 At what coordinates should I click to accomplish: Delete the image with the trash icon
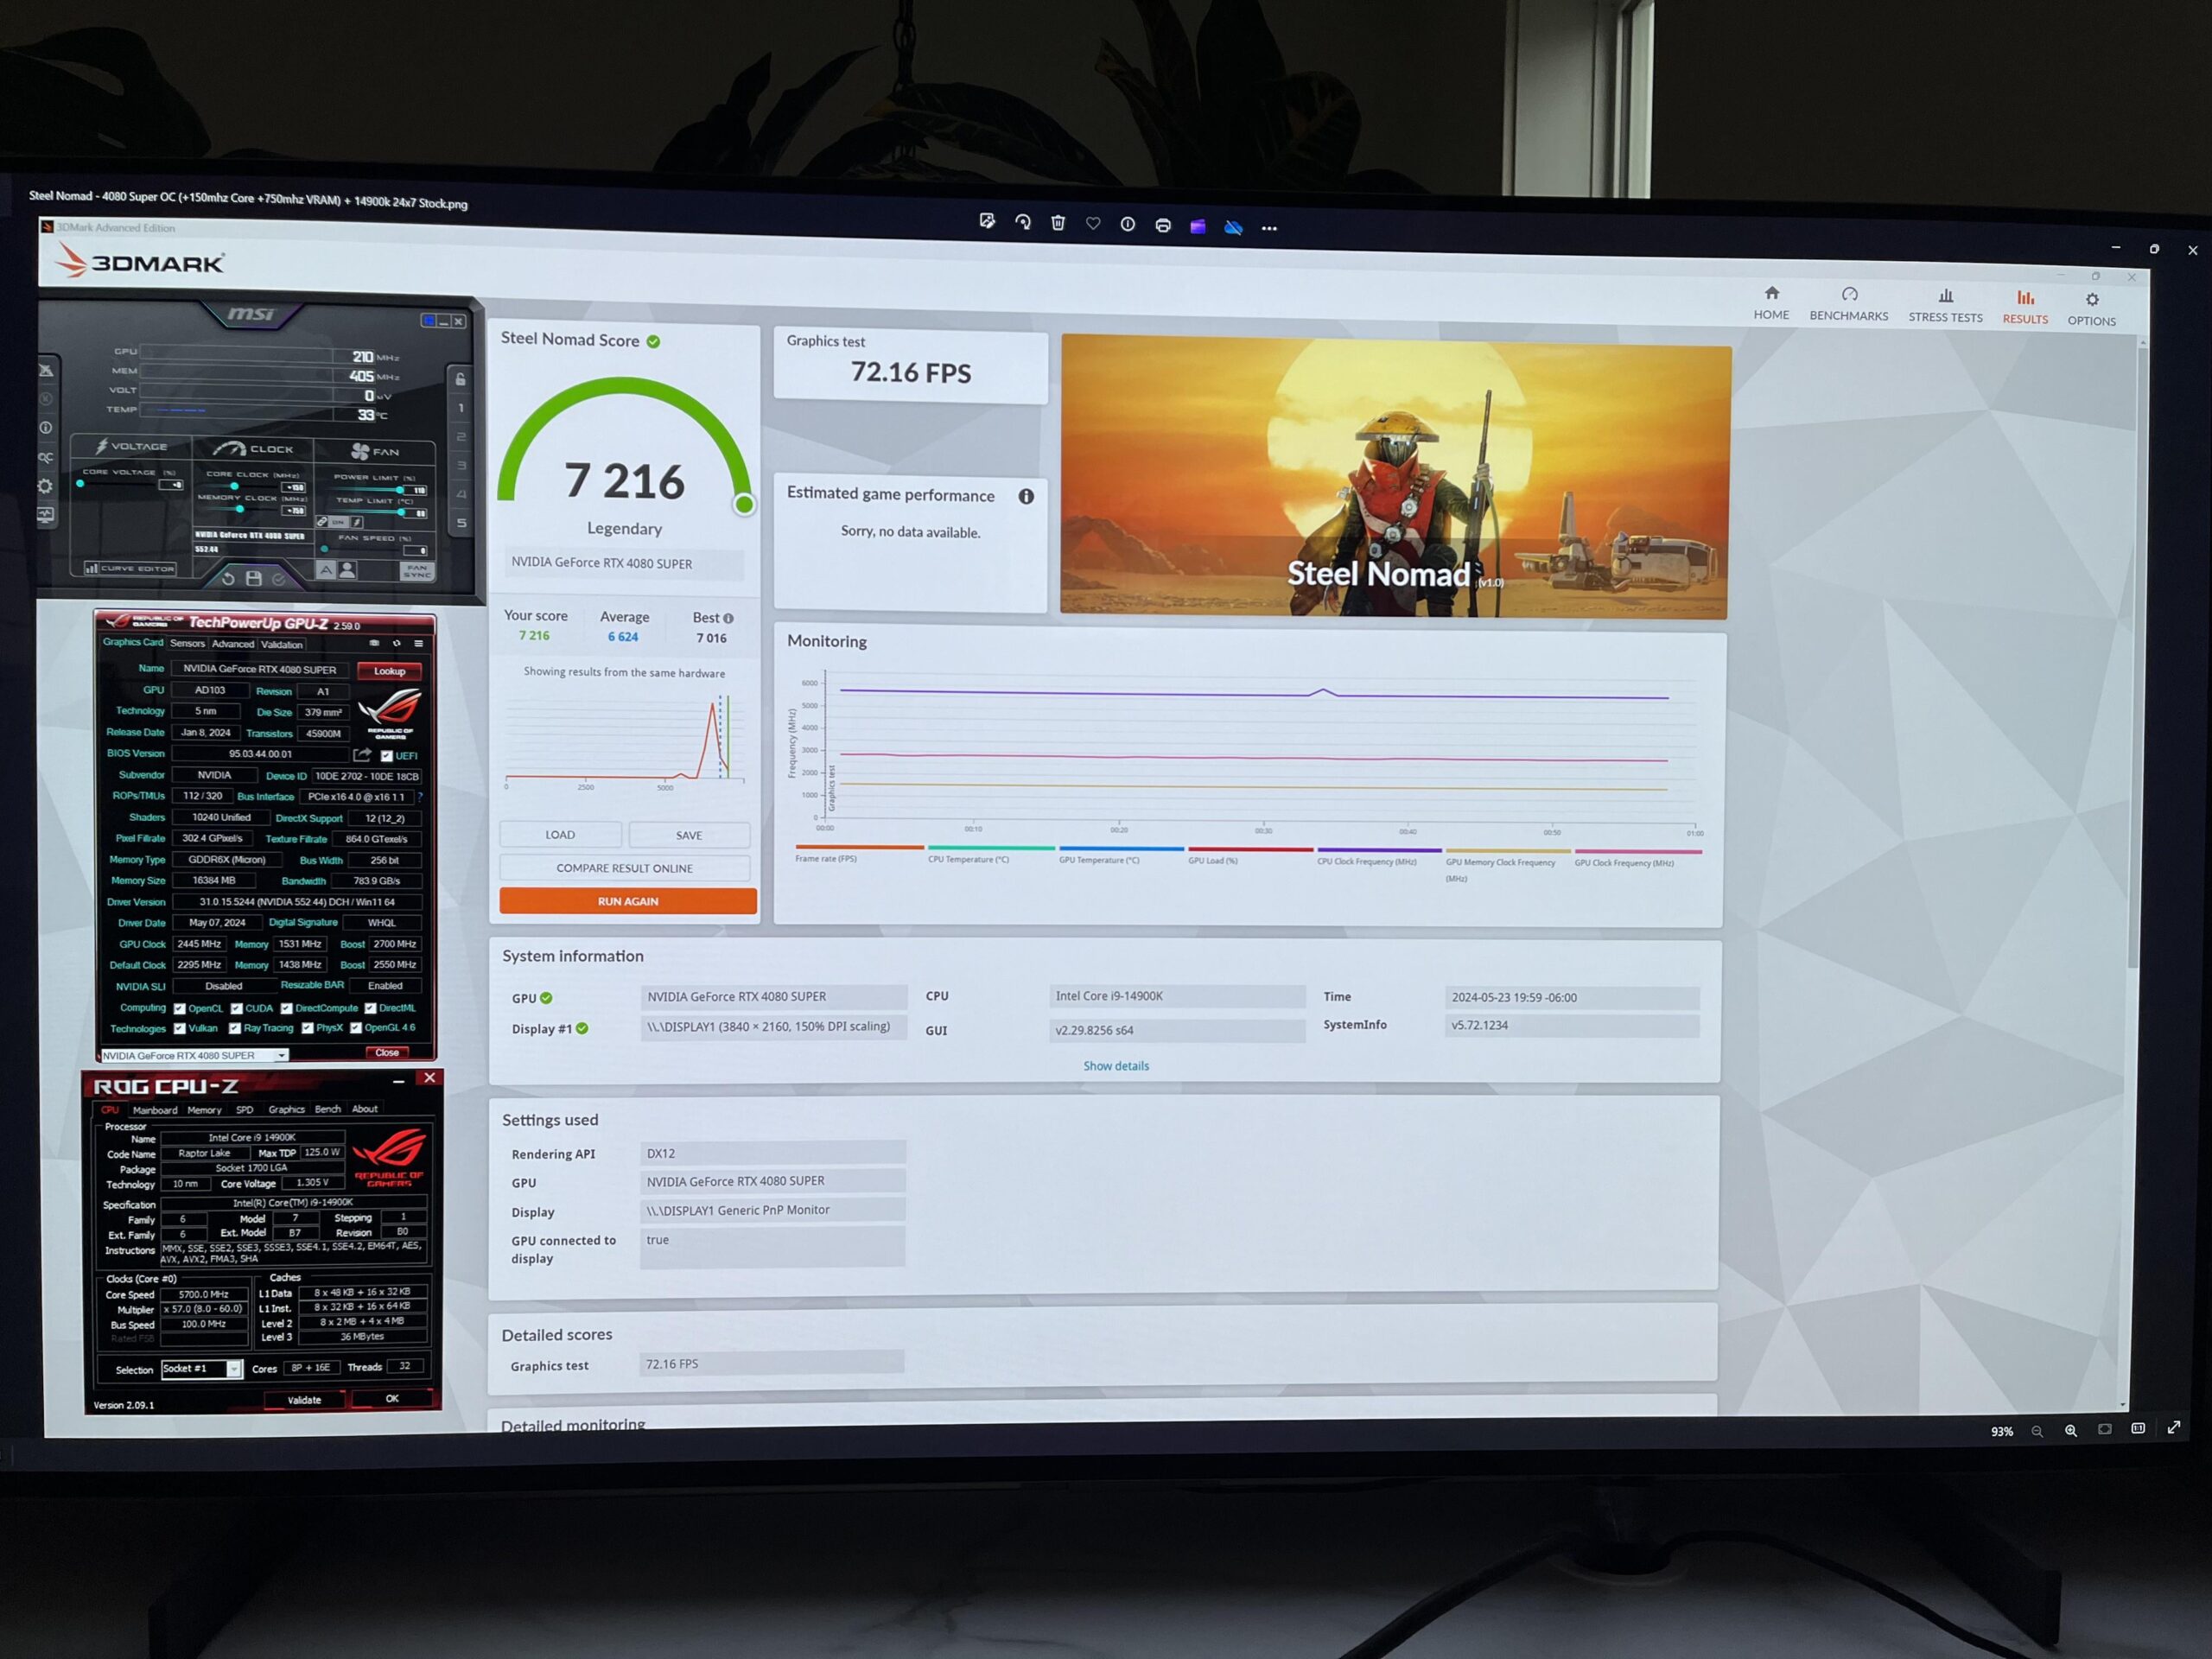(x=1058, y=223)
